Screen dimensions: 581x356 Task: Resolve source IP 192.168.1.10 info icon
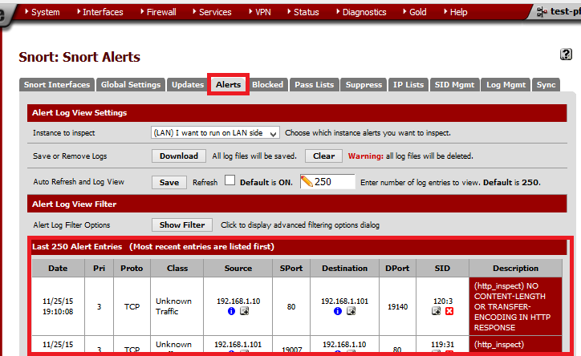pos(231,311)
